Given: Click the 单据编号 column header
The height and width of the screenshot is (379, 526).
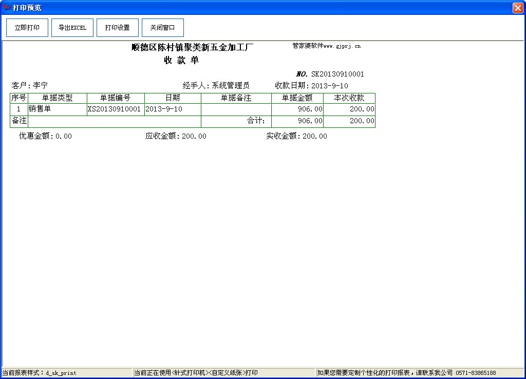Looking at the screenshot, I should click(x=116, y=98).
